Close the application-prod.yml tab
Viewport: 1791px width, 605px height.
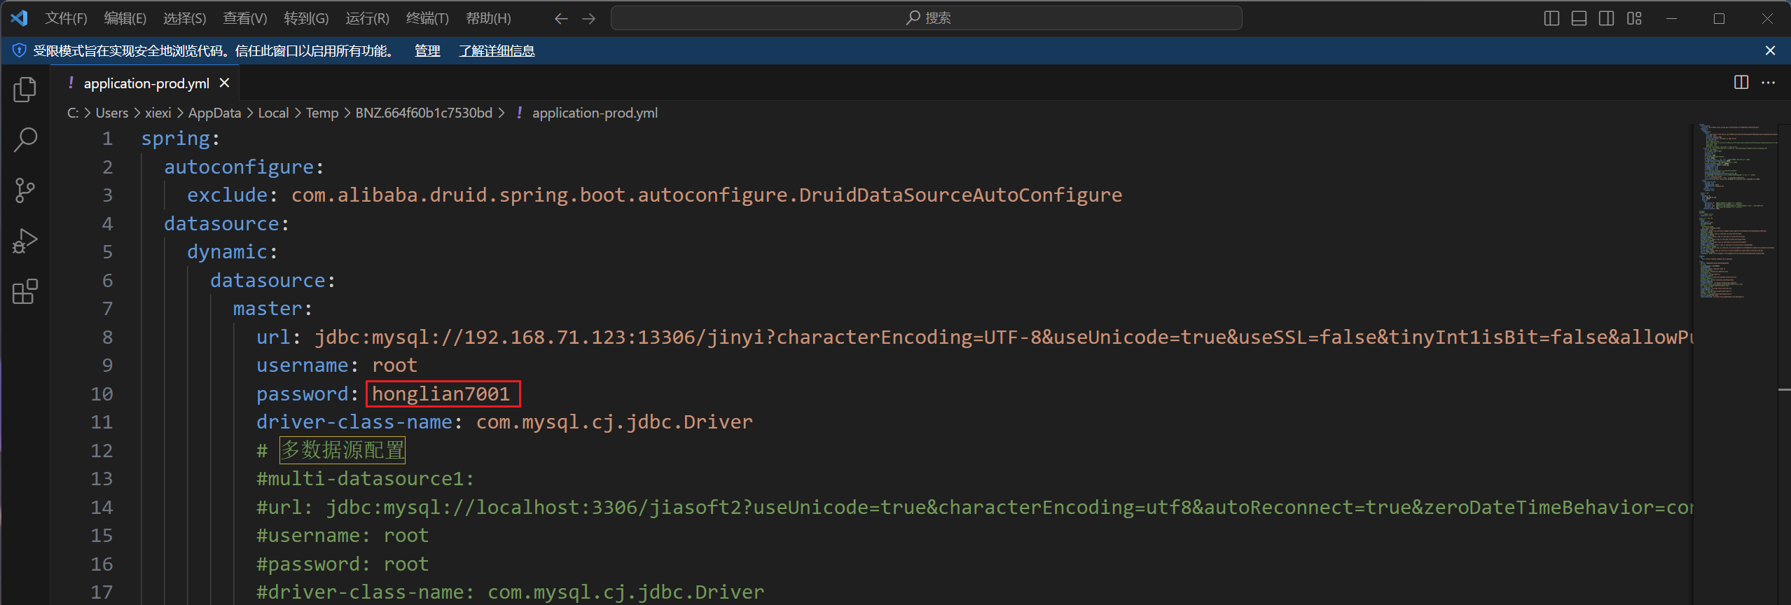[224, 83]
